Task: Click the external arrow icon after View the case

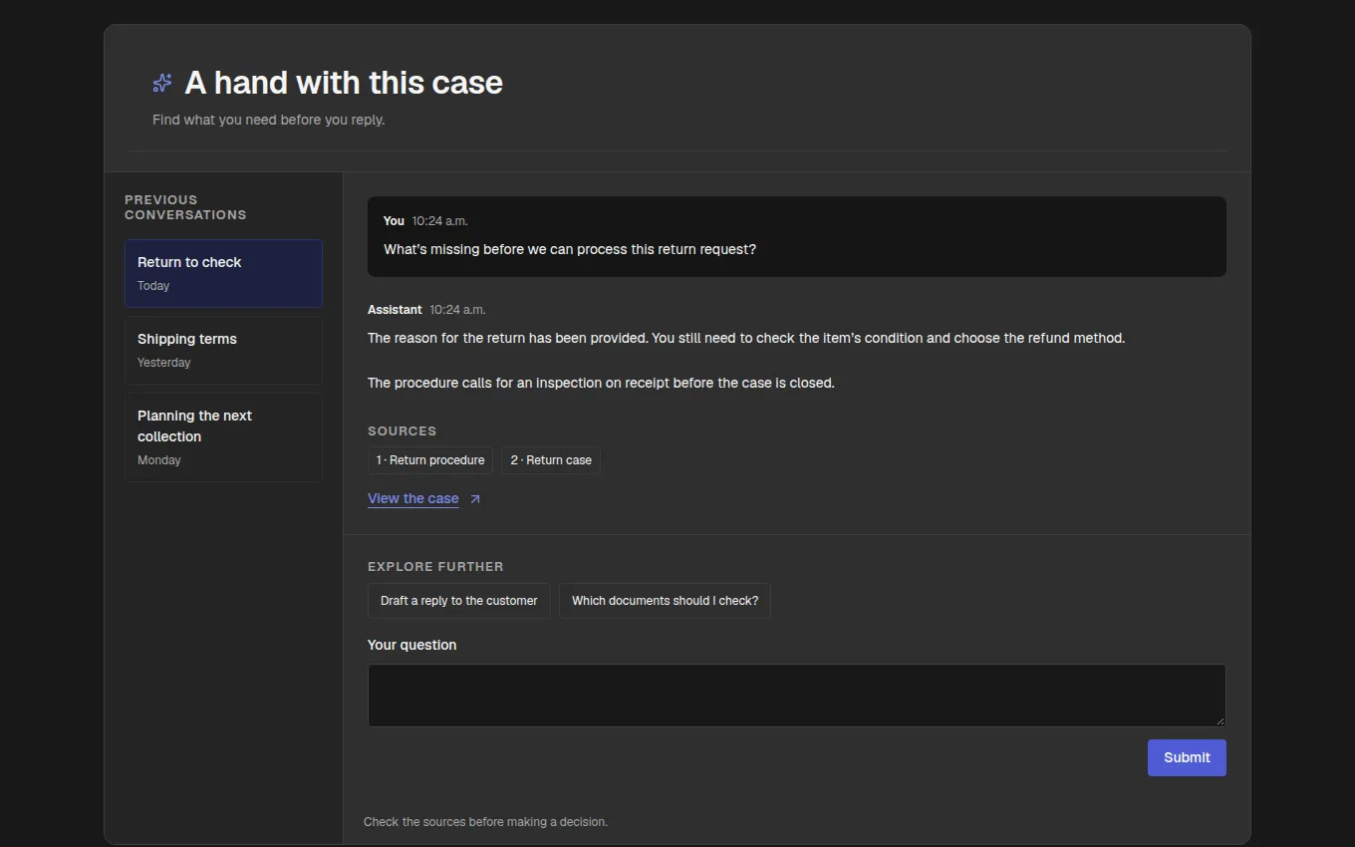Action: (475, 499)
